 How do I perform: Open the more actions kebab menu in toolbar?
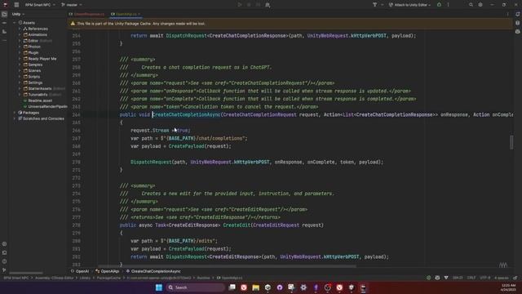point(448,5)
